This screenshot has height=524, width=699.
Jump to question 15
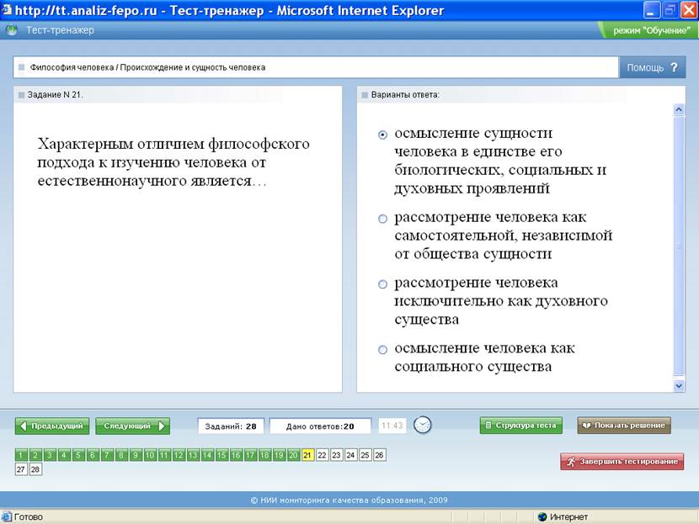pyautogui.click(x=221, y=455)
